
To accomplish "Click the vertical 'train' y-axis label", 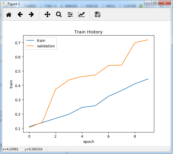I will [11, 84].
